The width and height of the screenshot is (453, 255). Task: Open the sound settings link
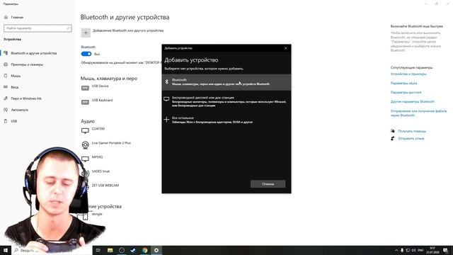pyautogui.click(x=403, y=84)
